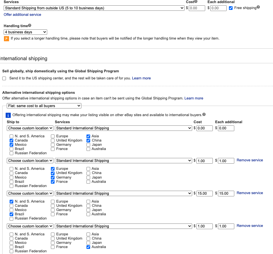Open the Handling time help icon

pyautogui.click(x=30, y=25)
